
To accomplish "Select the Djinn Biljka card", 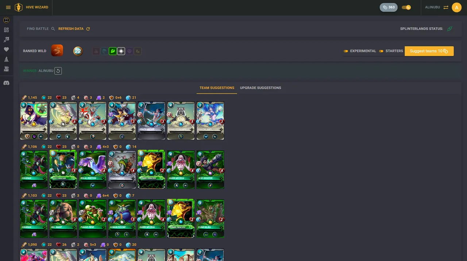I will point(210,218).
